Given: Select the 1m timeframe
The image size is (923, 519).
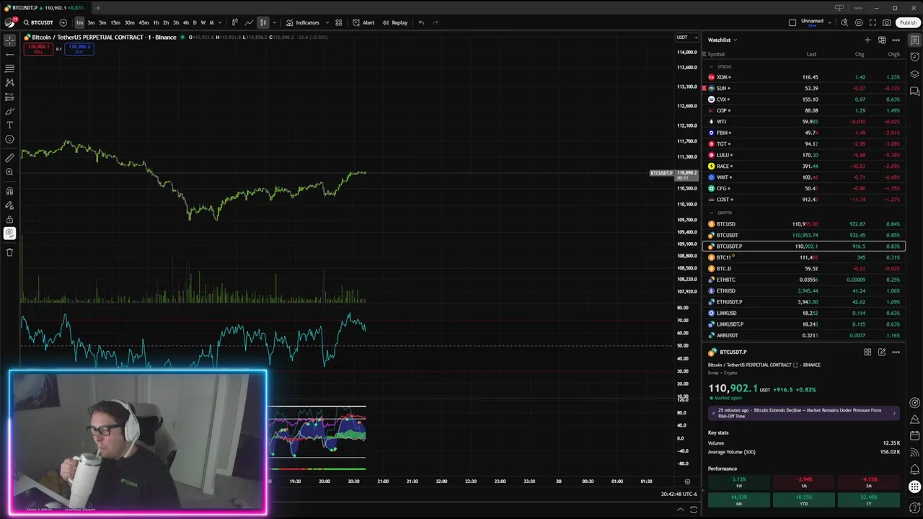Looking at the screenshot, I should point(79,22).
